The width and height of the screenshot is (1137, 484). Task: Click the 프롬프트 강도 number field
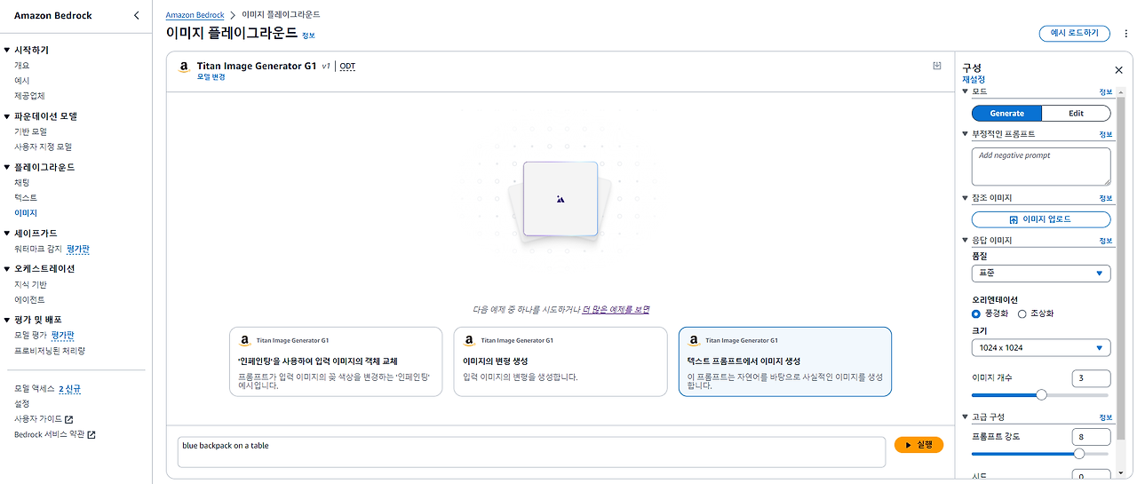coord(1091,437)
